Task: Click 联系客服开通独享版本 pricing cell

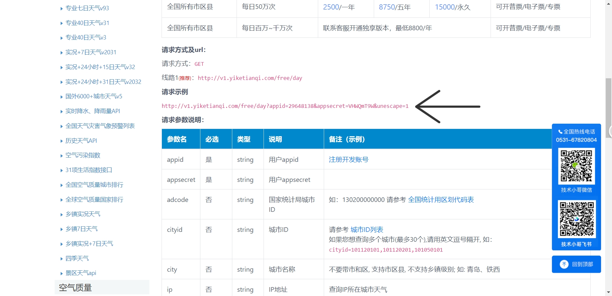Action: point(404,28)
